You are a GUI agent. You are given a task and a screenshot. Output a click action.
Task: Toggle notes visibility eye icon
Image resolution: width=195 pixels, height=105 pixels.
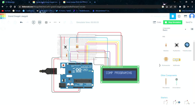(x=40, y=22)
